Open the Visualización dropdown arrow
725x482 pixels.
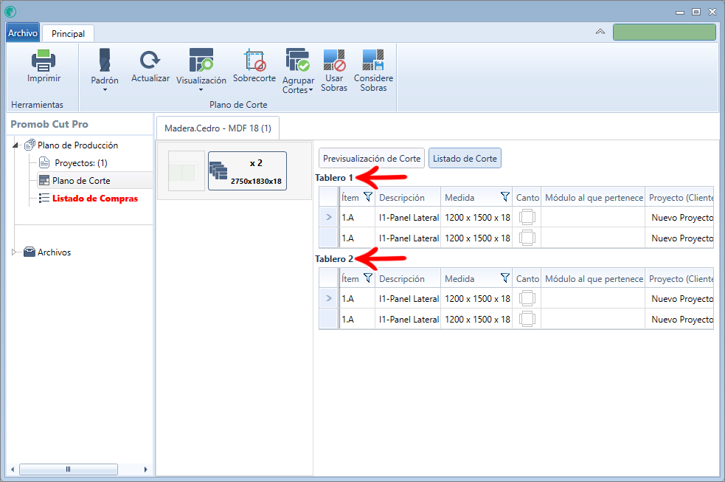201,90
